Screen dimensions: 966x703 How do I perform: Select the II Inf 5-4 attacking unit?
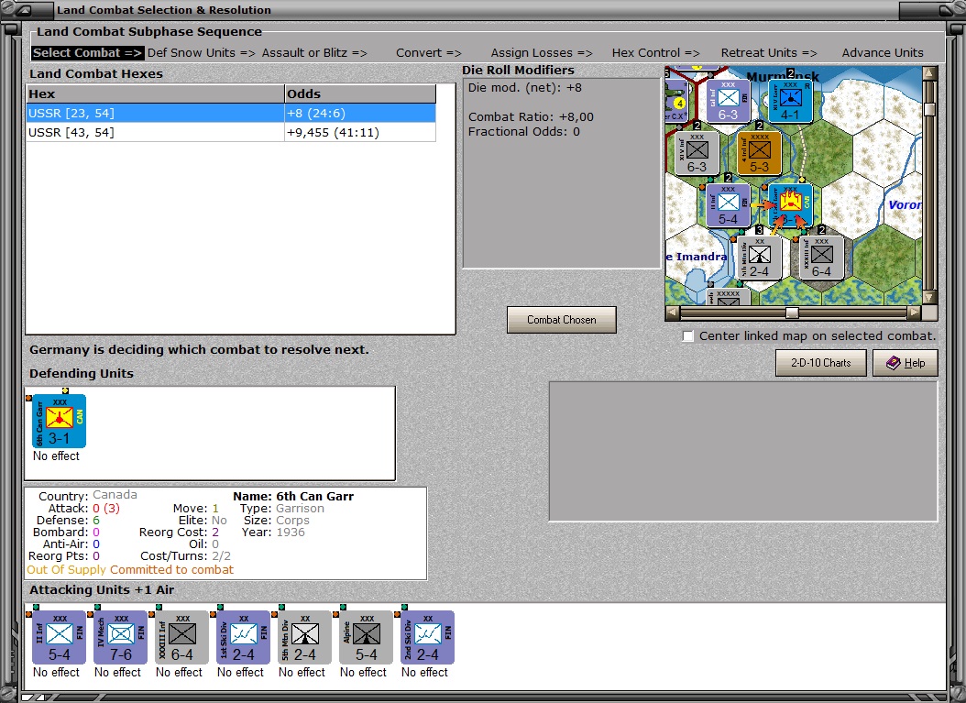tap(59, 637)
